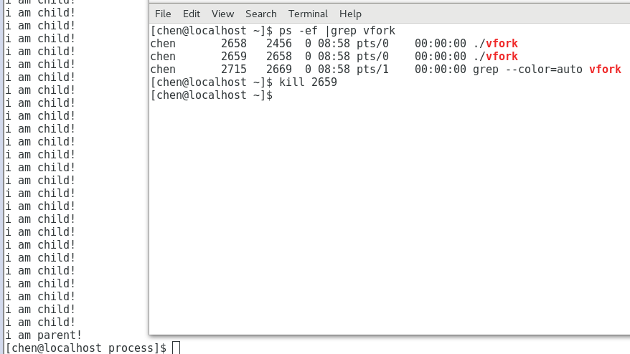This screenshot has height=354, width=630.
Task: Open the Terminal menu
Action: pos(308,14)
